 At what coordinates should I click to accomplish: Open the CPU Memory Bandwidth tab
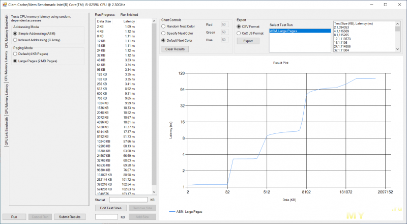[x=7, y=31]
